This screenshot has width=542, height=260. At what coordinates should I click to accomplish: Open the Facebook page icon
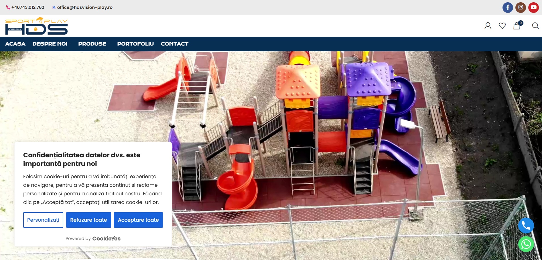click(508, 7)
